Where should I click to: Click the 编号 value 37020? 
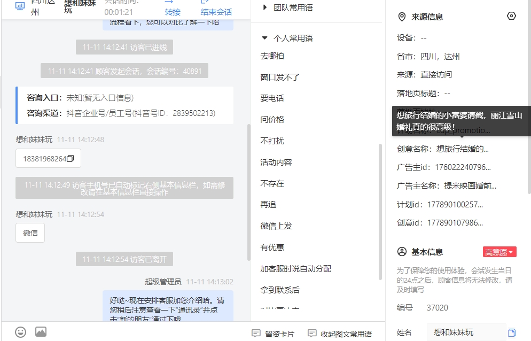coord(437,308)
